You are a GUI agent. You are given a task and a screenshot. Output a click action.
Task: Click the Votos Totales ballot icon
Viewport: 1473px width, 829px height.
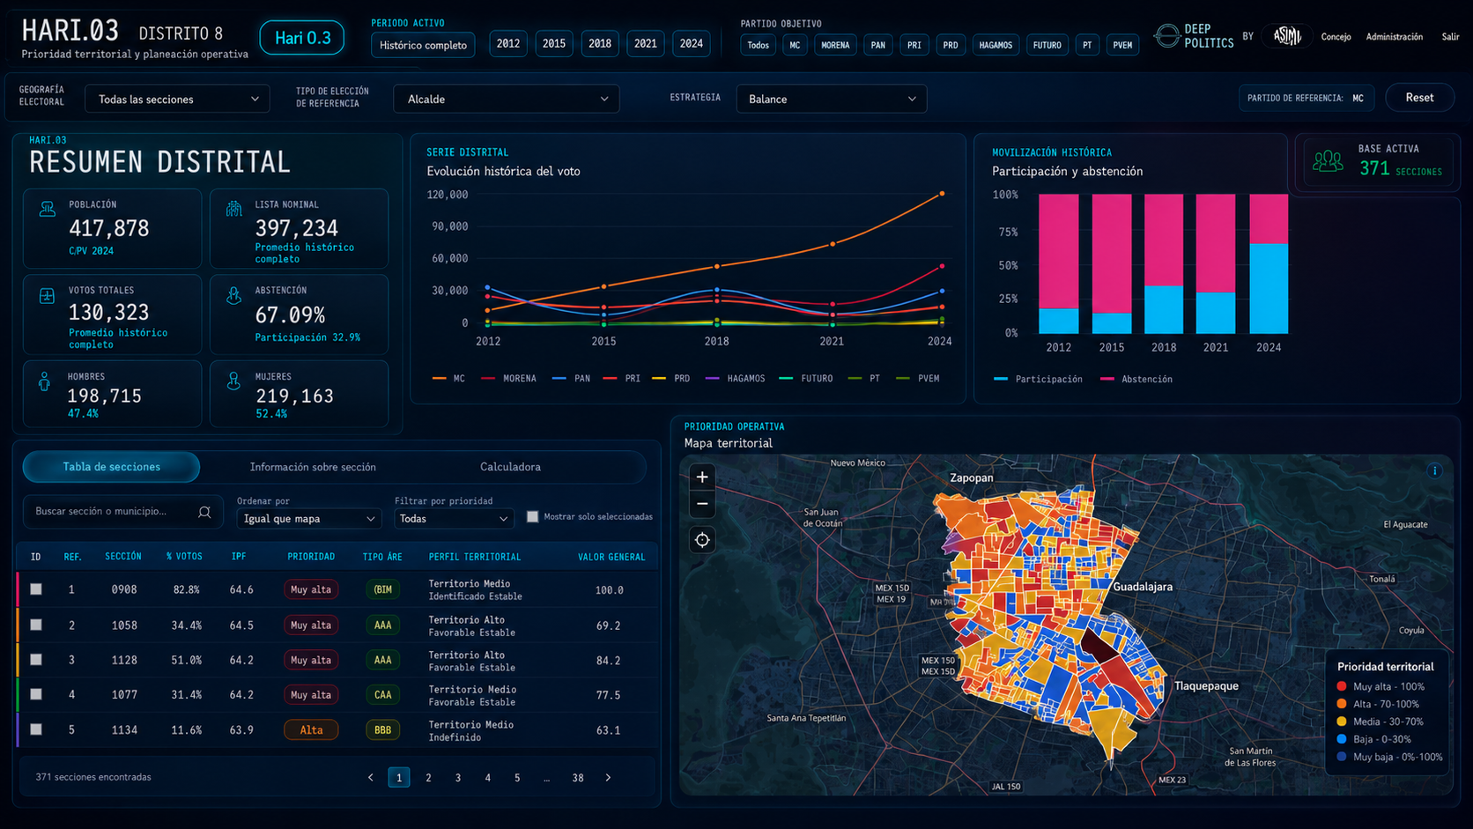47,296
